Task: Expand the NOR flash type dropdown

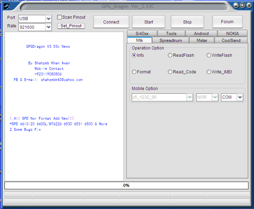Action: (215, 97)
